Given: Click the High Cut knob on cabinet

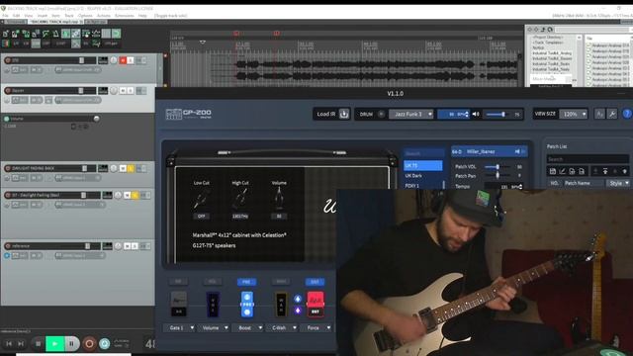Looking at the screenshot, I should click(x=240, y=198).
